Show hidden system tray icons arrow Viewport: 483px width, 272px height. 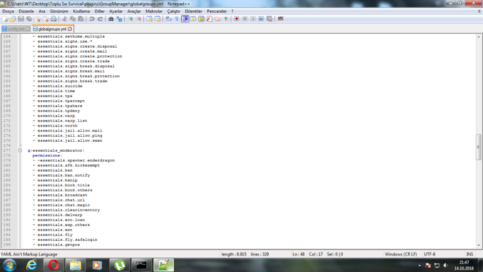tap(419, 265)
